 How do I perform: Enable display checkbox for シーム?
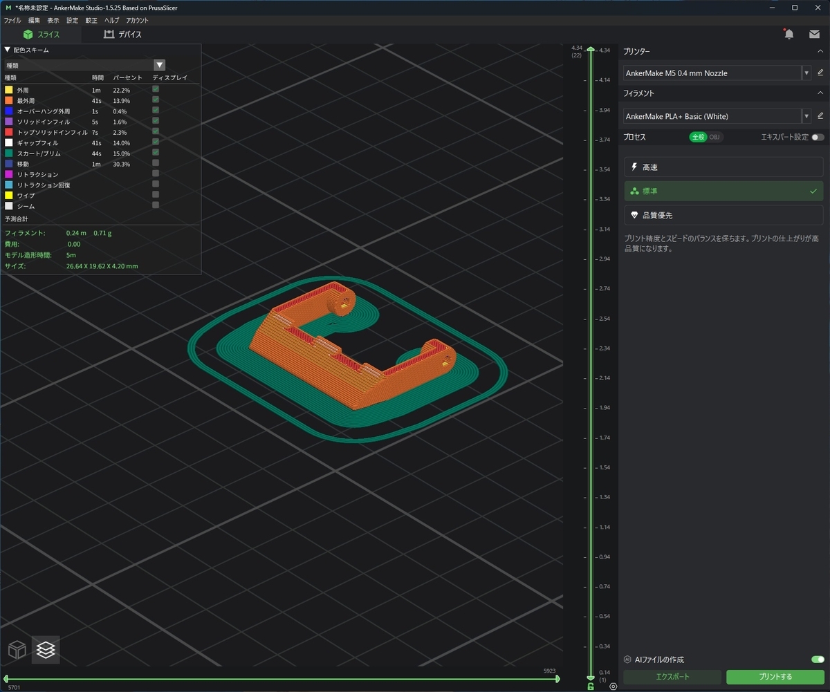156,205
